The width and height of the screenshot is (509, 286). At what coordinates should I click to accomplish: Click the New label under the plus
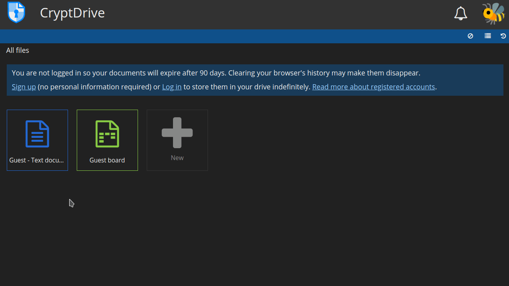[177, 158]
